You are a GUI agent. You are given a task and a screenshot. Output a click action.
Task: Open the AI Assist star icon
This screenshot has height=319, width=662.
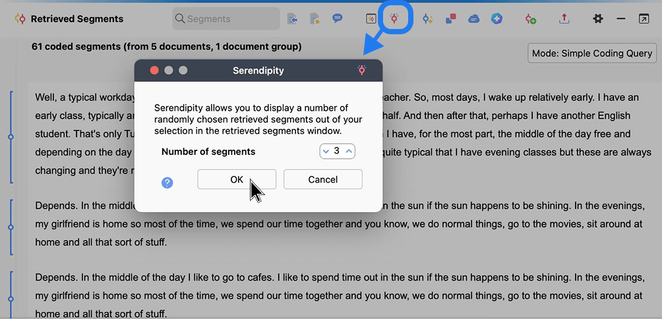click(496, 18)
